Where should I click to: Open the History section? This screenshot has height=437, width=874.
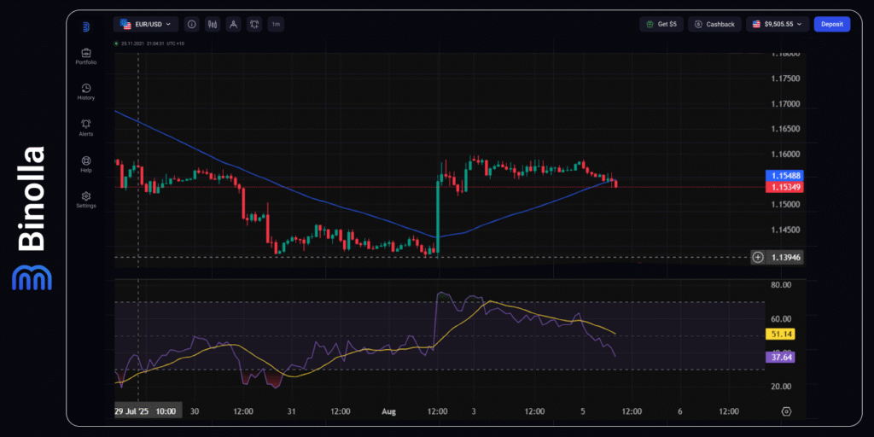[86, 91]
